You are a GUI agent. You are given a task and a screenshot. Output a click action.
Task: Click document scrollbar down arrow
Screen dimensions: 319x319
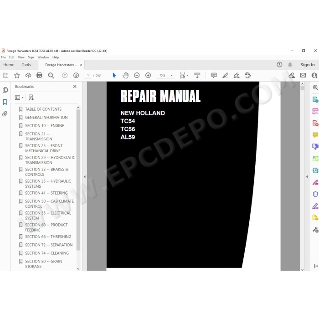[302, 269]
